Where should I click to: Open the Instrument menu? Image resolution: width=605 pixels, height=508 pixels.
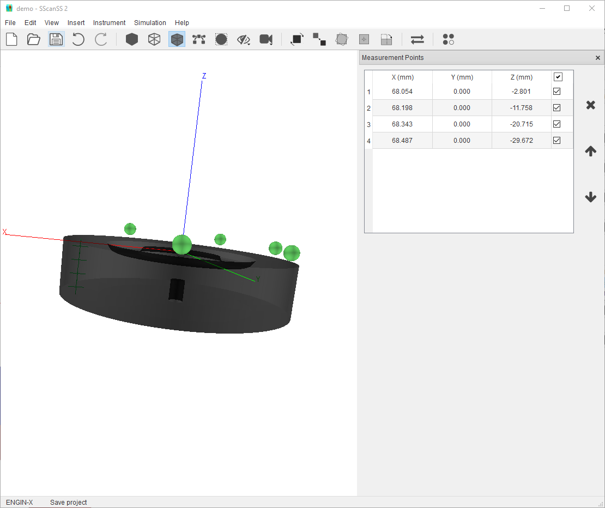click(109, 23)
